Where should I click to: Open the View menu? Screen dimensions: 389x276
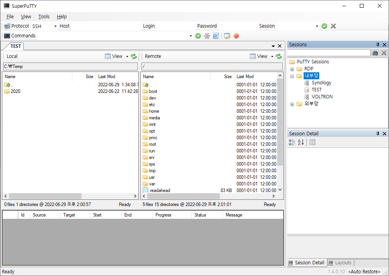pyautogui.click(x=26, y=17)
